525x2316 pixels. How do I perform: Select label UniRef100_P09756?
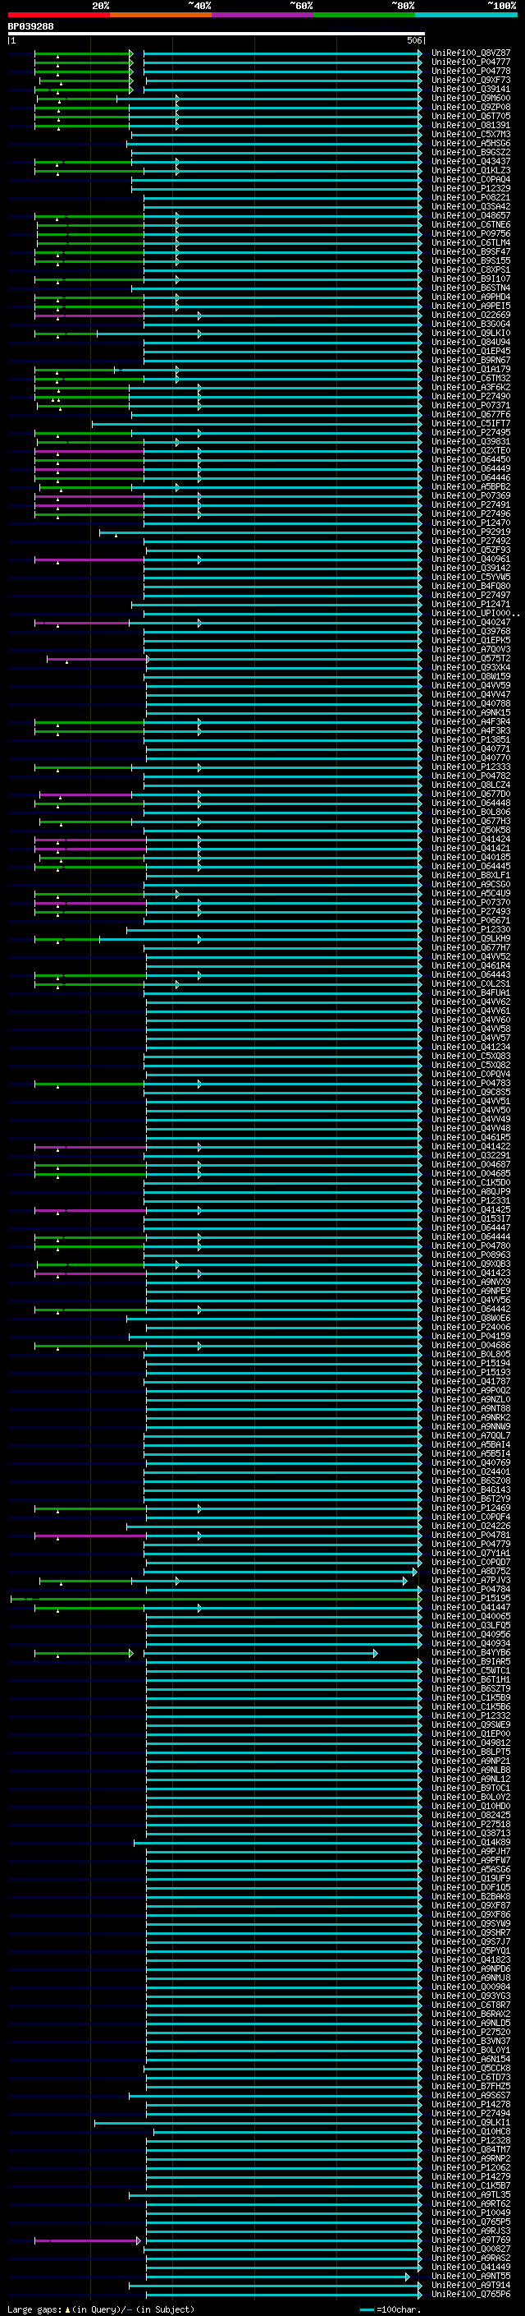click(471, 234)
